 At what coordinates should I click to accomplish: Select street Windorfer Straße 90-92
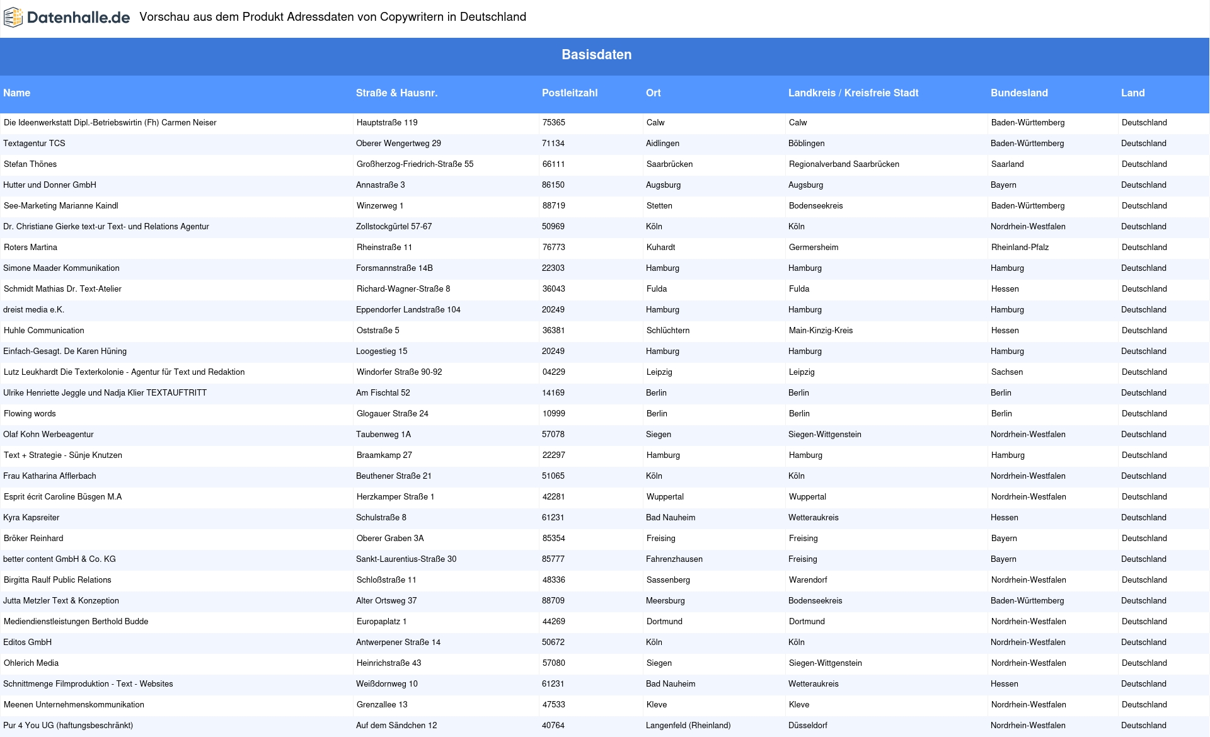tap(399, 372)
